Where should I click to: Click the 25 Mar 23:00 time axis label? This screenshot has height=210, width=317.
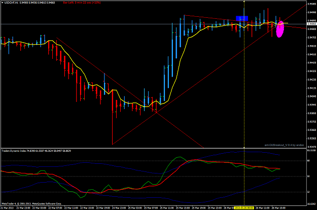215,208
